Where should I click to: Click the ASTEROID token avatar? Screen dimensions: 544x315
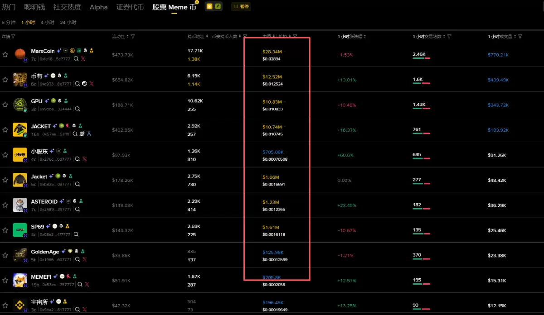[x=20, y=205]
